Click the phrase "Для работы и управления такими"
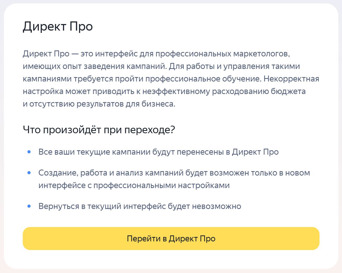Viewport: 342px width, 273px height. pyautogui.click(x=234, y=66)
